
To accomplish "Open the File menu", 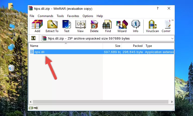I will click(x=32, y=16).
